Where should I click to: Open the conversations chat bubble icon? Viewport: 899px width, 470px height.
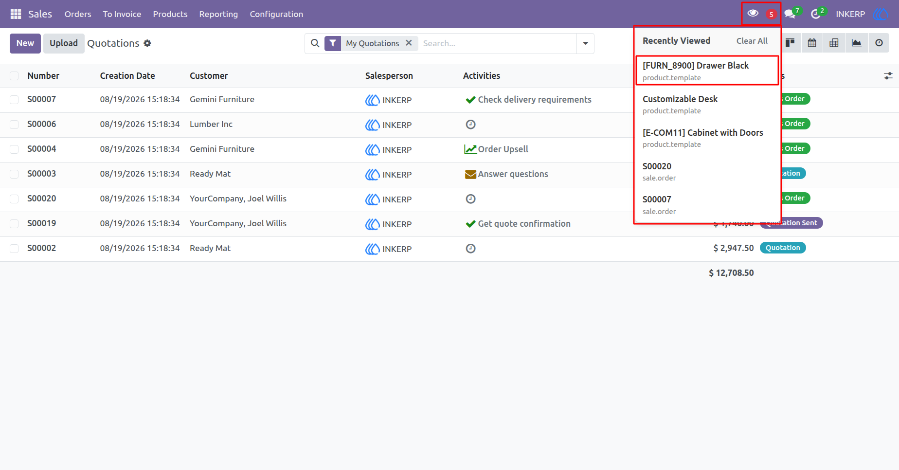[x=790, y=14]
